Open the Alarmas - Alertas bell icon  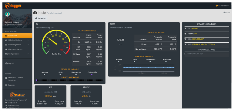[x=6, y=49]
